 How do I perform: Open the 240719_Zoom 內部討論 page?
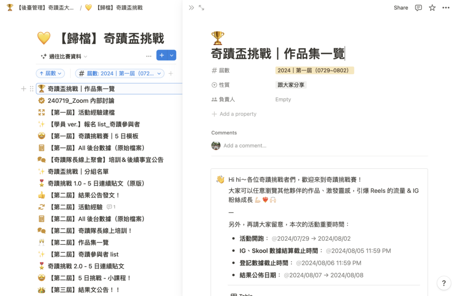81,100
